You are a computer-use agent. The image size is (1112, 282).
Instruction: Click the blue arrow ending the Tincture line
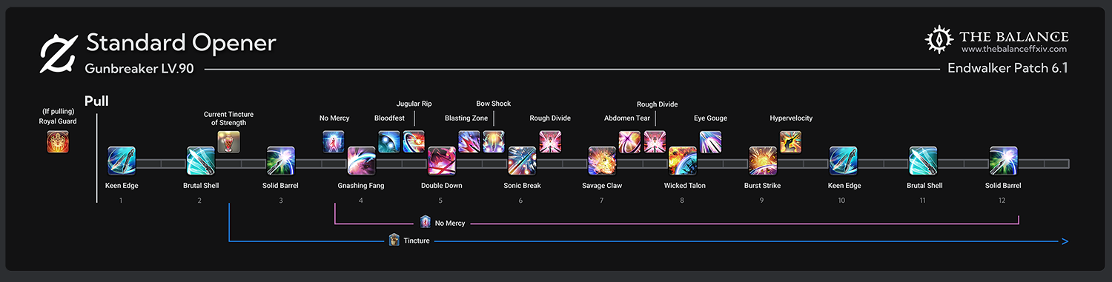pyautogui.click(x=1065, y=241)
